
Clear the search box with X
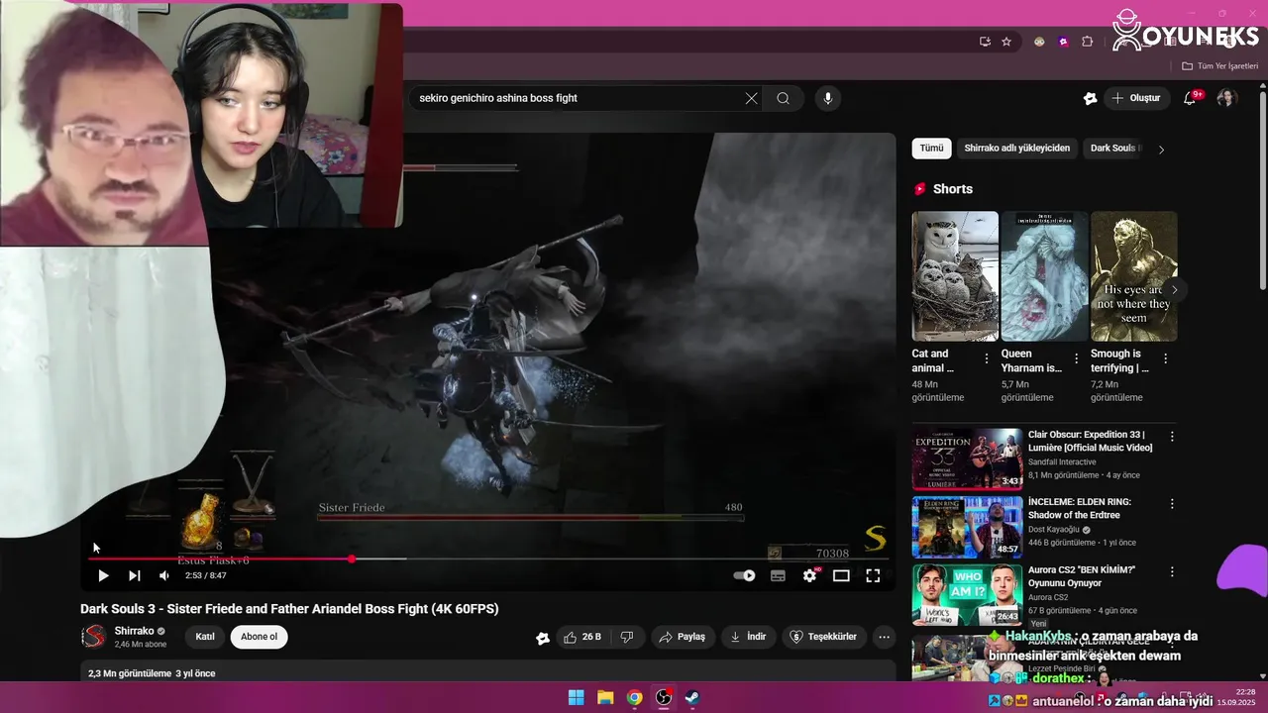point(751,98)
